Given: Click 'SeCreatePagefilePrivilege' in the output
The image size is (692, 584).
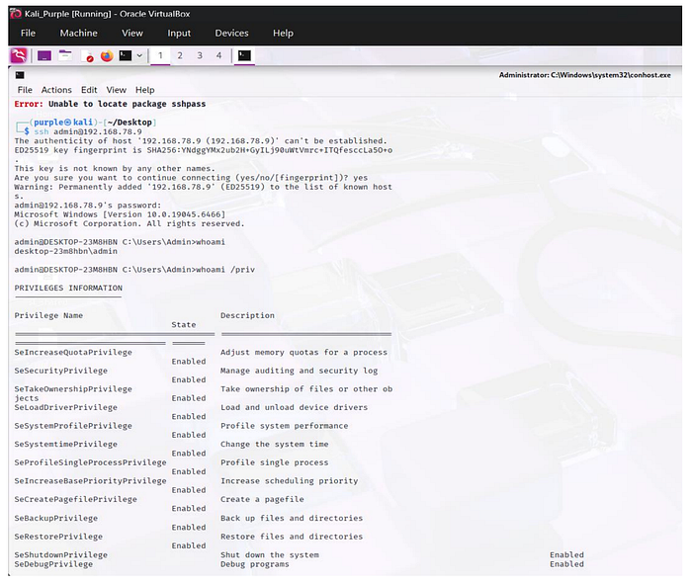Looking at the screenshot, I should point(75,500).
